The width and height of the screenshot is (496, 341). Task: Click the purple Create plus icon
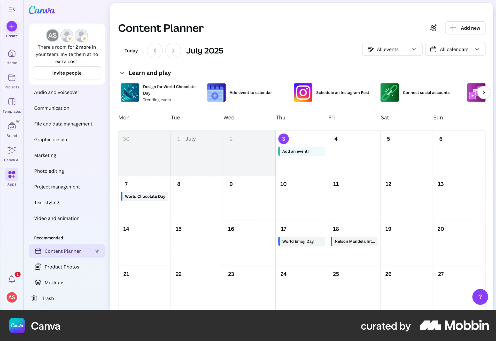pos(12,26)
